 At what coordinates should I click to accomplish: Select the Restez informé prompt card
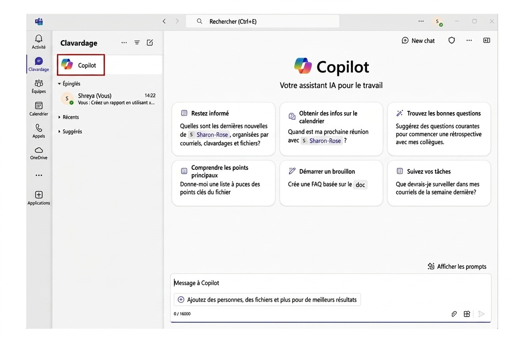[x=223, y=129]
